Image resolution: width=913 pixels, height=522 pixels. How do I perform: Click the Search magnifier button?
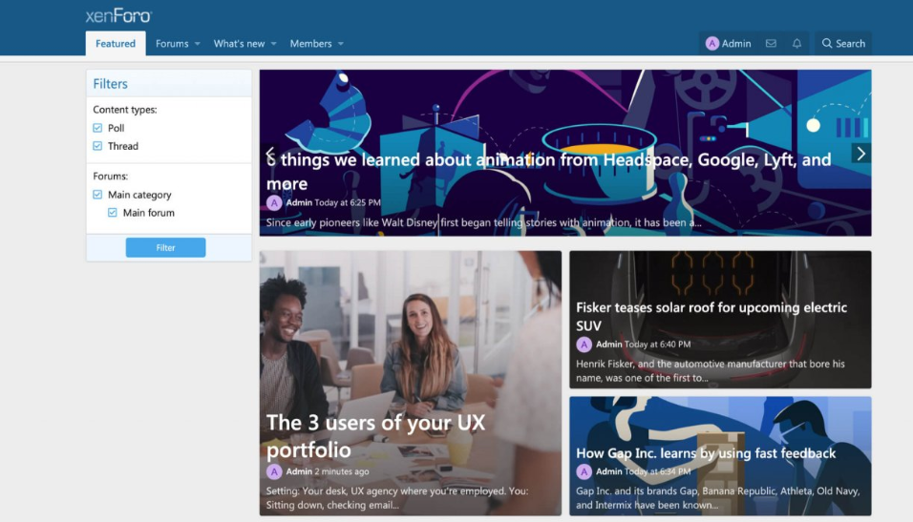pos(843,44)
